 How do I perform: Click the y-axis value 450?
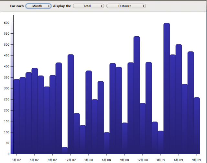click(6, 55)
